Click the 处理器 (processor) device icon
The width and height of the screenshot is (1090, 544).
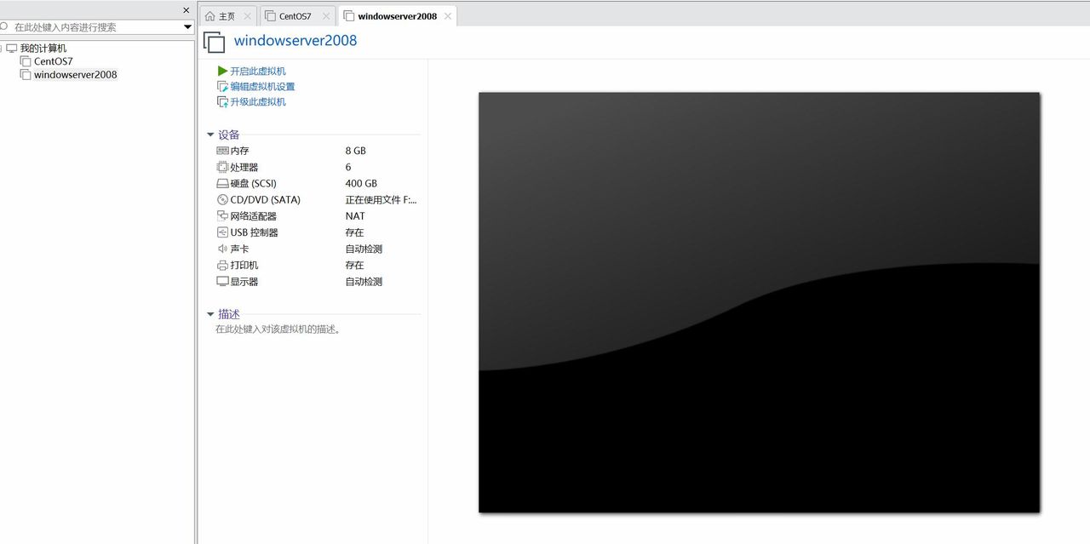click(x=222, y=167)
